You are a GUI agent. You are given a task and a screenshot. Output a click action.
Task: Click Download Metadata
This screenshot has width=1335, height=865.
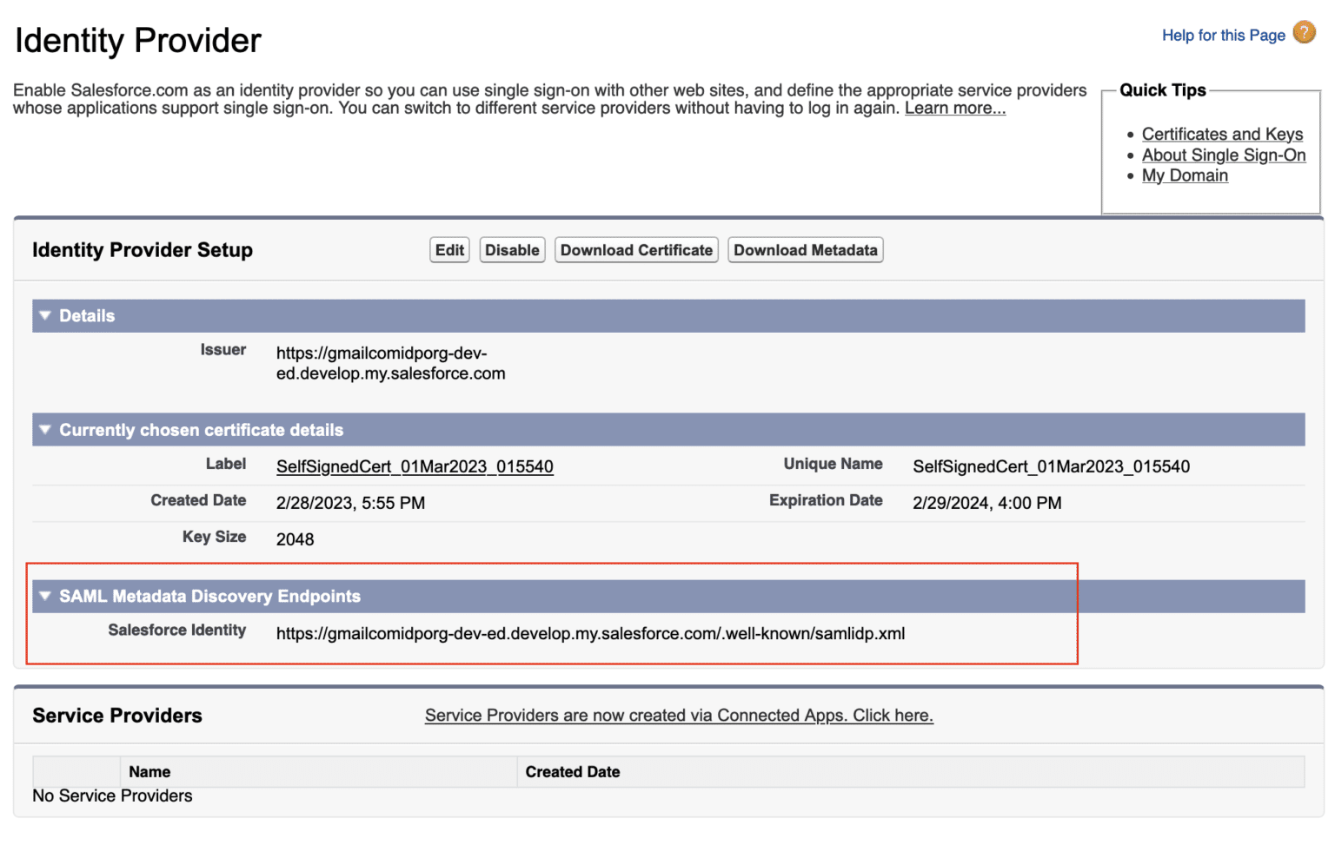point(805,249)
